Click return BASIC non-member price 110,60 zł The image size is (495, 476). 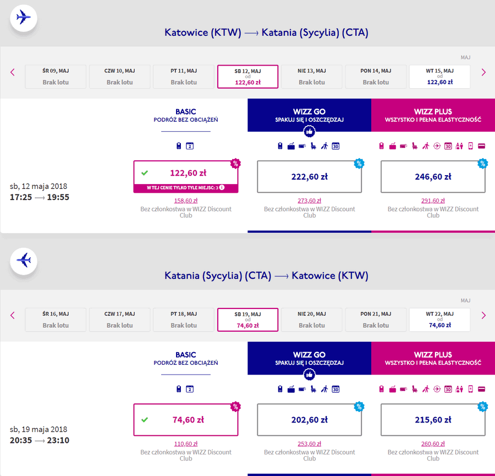click(x=186, y=443)
